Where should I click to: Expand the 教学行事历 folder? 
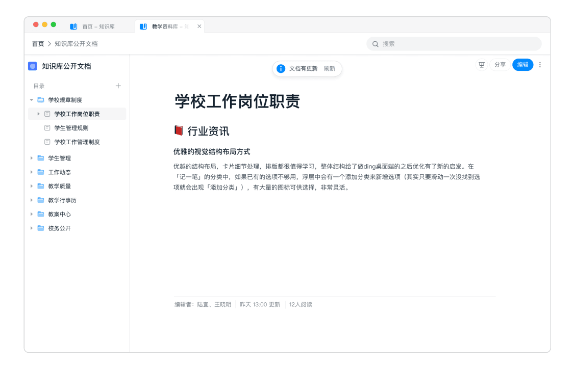click(32, 200)
